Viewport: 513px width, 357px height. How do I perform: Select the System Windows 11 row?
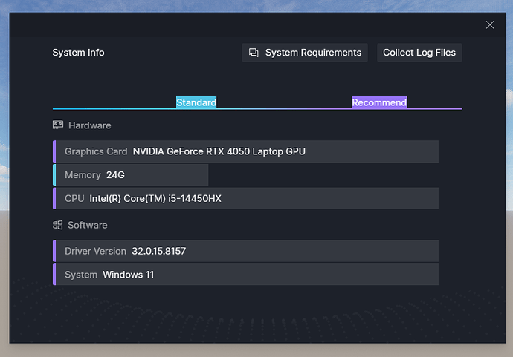click(245, 275)
